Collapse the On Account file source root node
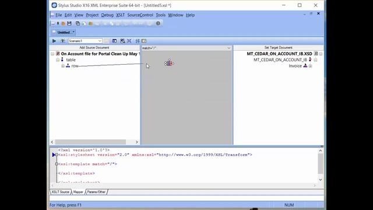The height and width of the screenshot is (210, 373). click(x=52, y=54)
